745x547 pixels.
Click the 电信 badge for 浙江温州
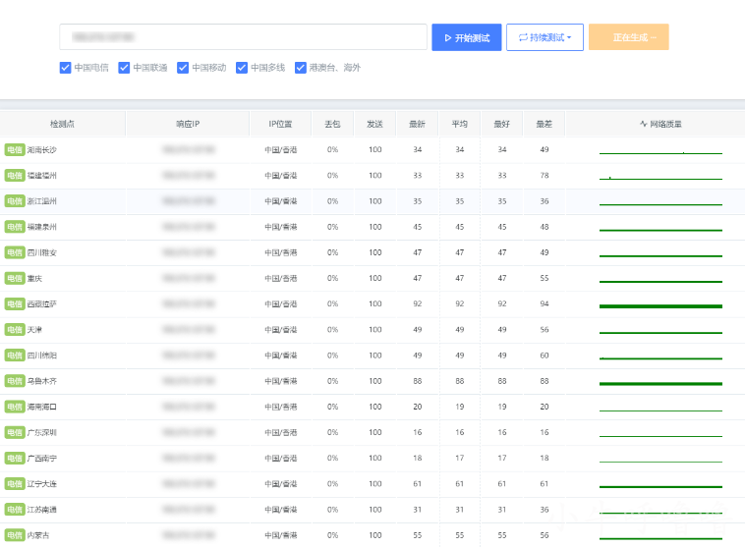click(15, 201)
